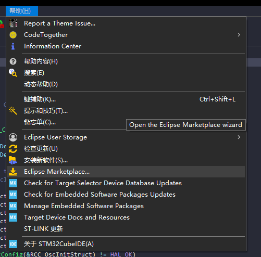Expand Eclipse User Storage arrow
261x257 pixels.
coord(239,137)
